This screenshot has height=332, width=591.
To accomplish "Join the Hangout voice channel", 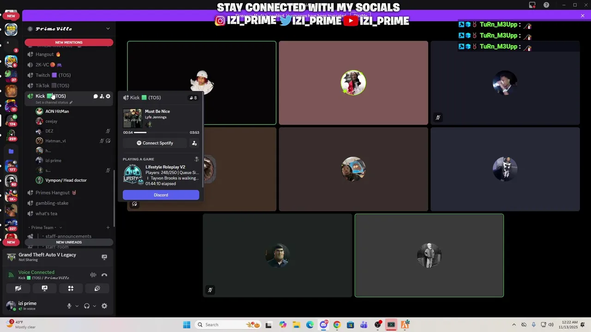I will (68, 54).
